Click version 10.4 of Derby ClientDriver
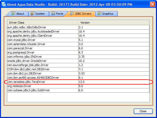The image size is (157, 118). [x=114, y=36]
